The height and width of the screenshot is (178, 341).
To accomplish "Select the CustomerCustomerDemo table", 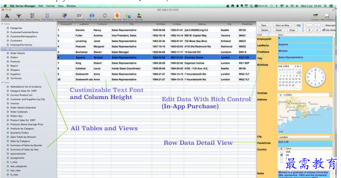I will 24,32.
